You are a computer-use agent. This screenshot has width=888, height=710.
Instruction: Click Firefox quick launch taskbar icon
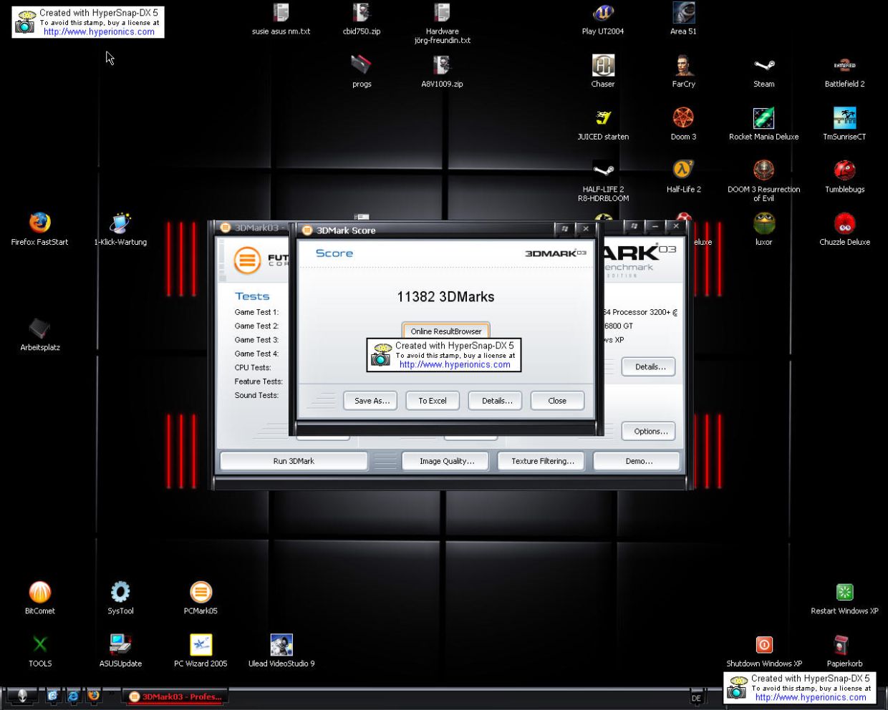(x=93, y=696)
